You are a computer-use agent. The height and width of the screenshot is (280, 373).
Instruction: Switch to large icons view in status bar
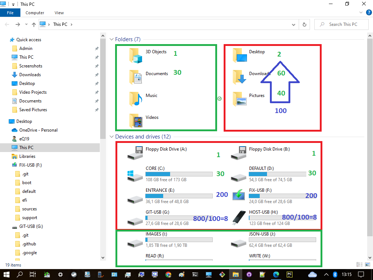pyautogui.click(x=368, y=265)
